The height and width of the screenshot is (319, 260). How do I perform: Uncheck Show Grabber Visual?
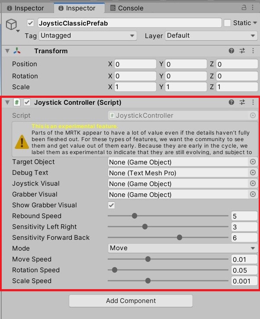(112, 205)
